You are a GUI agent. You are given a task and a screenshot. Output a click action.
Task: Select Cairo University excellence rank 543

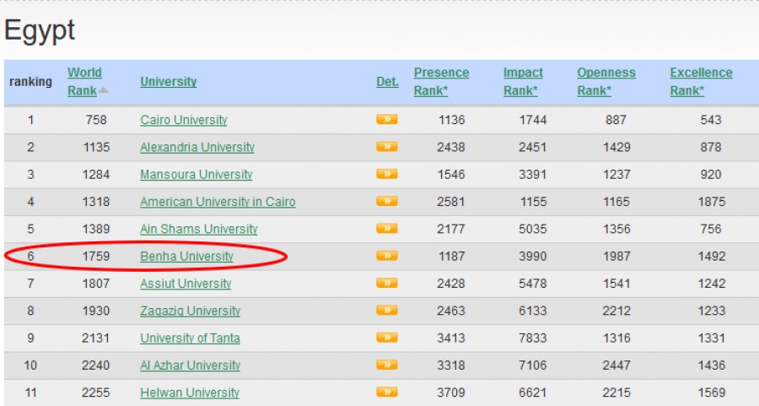[x=711, y=120]
